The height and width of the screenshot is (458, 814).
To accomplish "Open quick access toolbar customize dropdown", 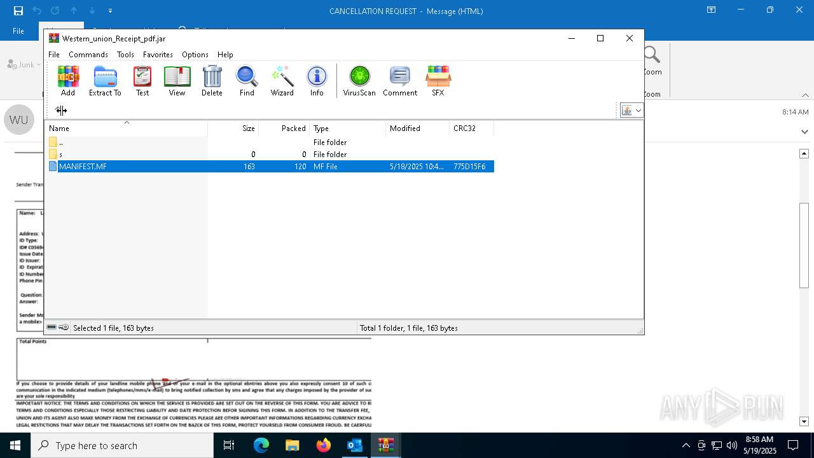I will [110, 11].
